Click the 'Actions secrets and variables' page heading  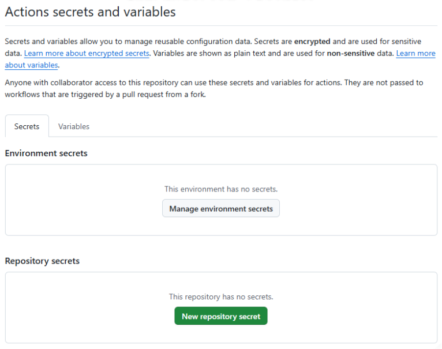tap(91, 12)
